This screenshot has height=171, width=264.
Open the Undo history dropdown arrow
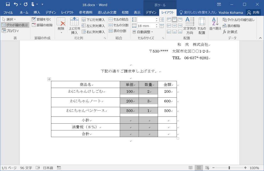coord(20,4)
